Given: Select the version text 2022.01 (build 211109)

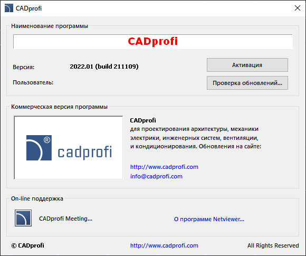Looking at the screenshot, I should point(104,67).
